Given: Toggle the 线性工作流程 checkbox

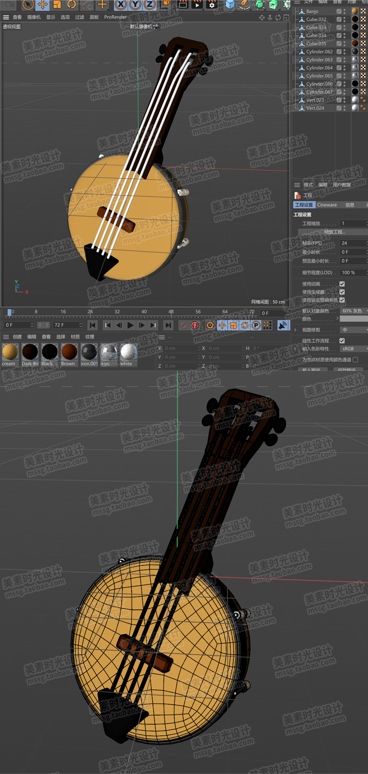Looking at the screenshot, I should tap(342, 340).
